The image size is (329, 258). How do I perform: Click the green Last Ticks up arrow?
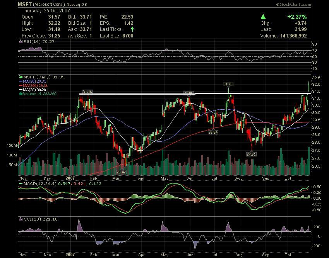coord(132,29)
